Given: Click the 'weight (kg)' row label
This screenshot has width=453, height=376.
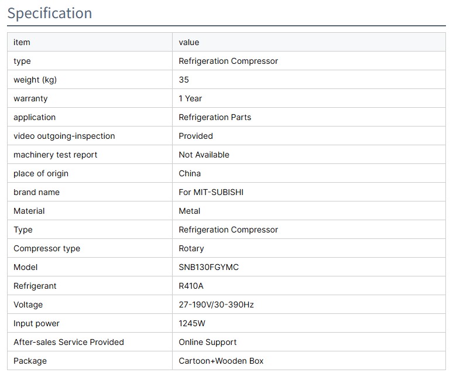Looking at the screenshot, I should [35, 80].
